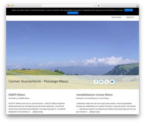Screen dimensions: 145x123
Task: Click the green maximize window button
Action: coord(13,6)
